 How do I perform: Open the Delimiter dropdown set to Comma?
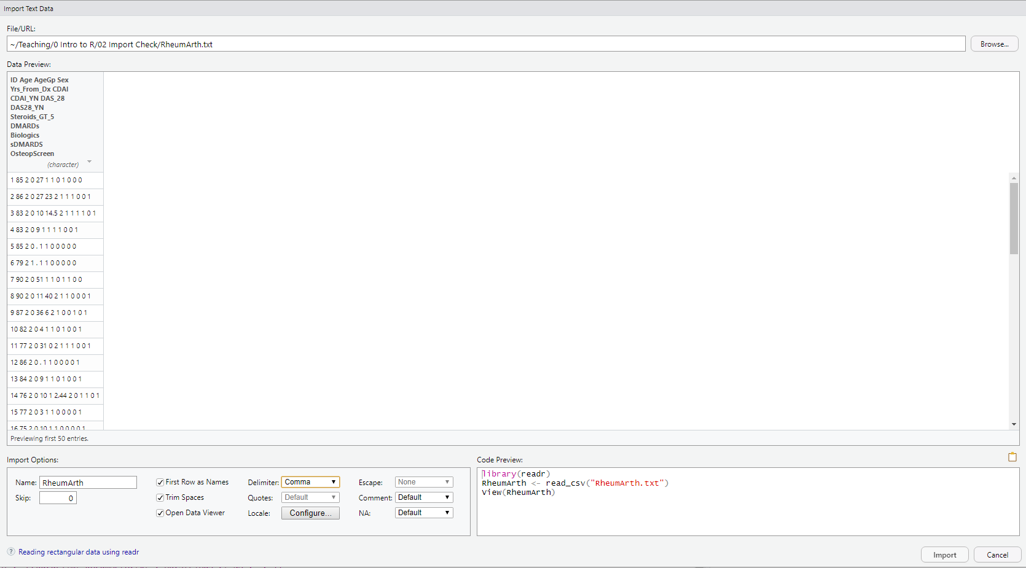(310, 482)
